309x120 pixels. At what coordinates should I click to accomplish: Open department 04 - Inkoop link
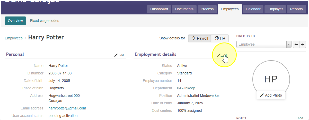click(186, 88)
